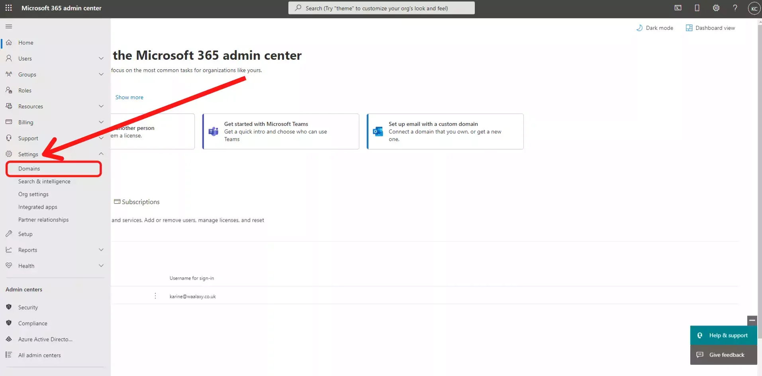Click Give feedback button
This screenshot has height=376, width=762.
coord(723,355)
